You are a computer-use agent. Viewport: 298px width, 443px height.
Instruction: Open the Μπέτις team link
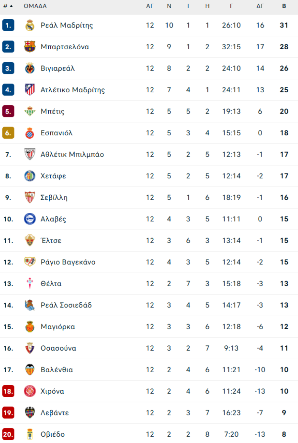[x=53, y=111]
